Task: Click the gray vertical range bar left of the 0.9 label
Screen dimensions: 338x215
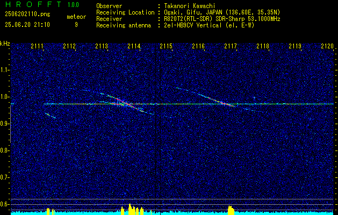Action: (10, 124)
